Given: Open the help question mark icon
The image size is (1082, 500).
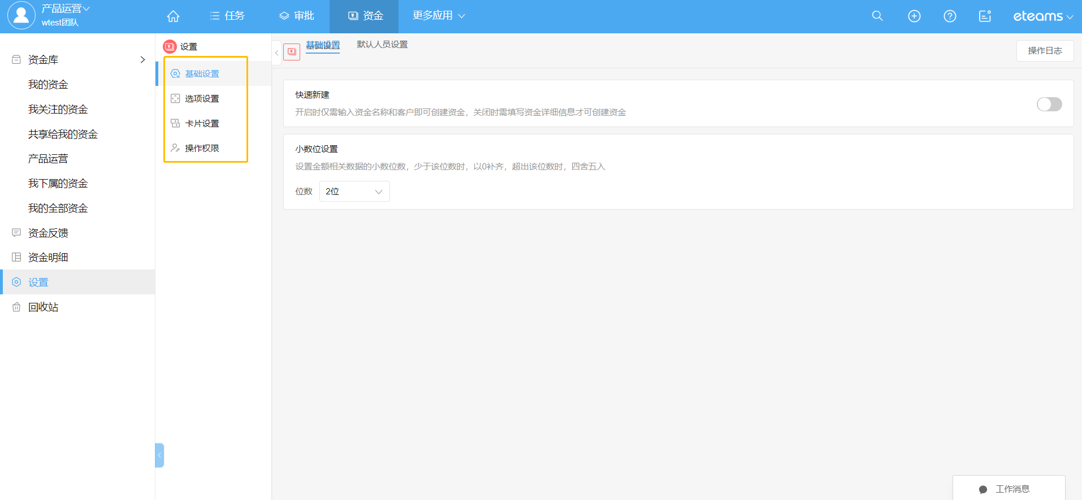Looking at the screenshot, I should coord(950,16).
